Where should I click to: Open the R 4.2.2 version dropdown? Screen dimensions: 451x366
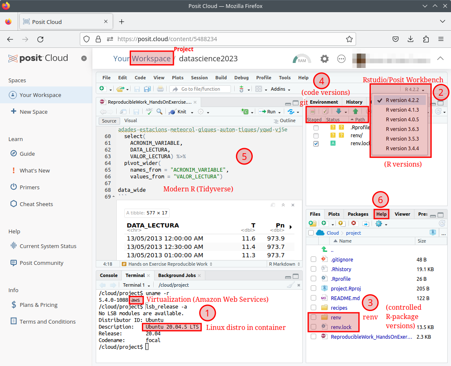[414, 89]
